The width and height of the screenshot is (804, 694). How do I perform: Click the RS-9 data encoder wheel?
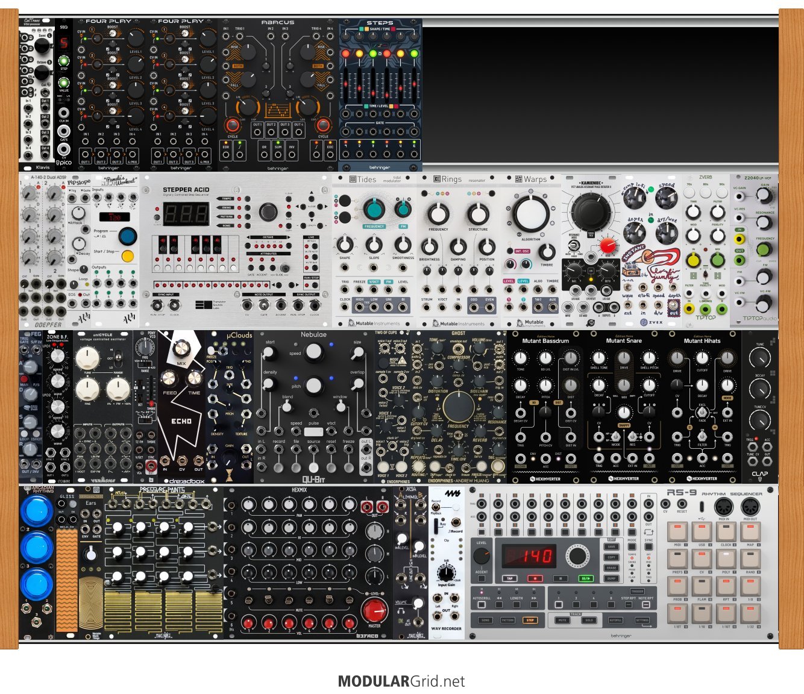(x=577, y=556)
